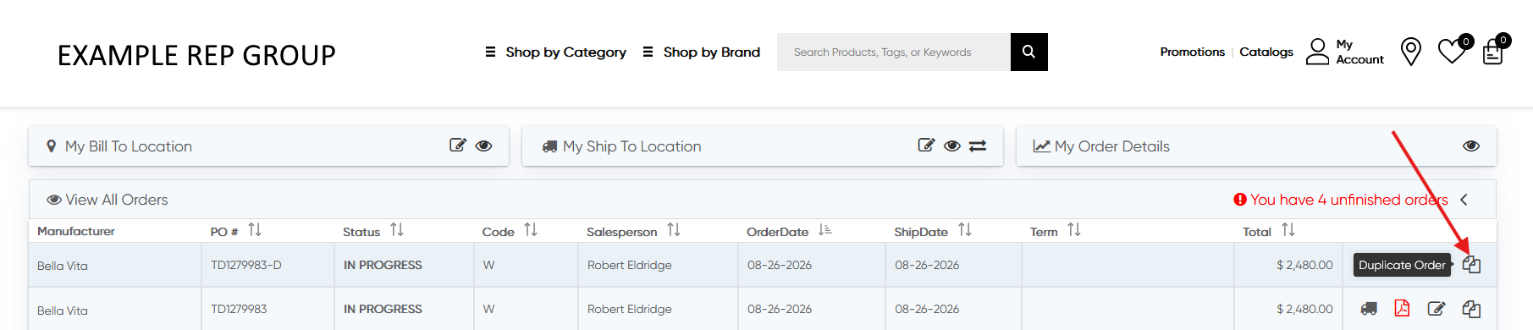
Task: Open the wishlist heart icon
Action: coord(1453,52)
